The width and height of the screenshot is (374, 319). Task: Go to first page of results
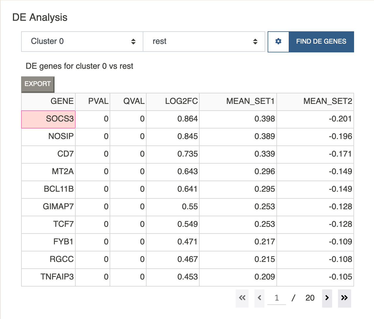(242, 298)
